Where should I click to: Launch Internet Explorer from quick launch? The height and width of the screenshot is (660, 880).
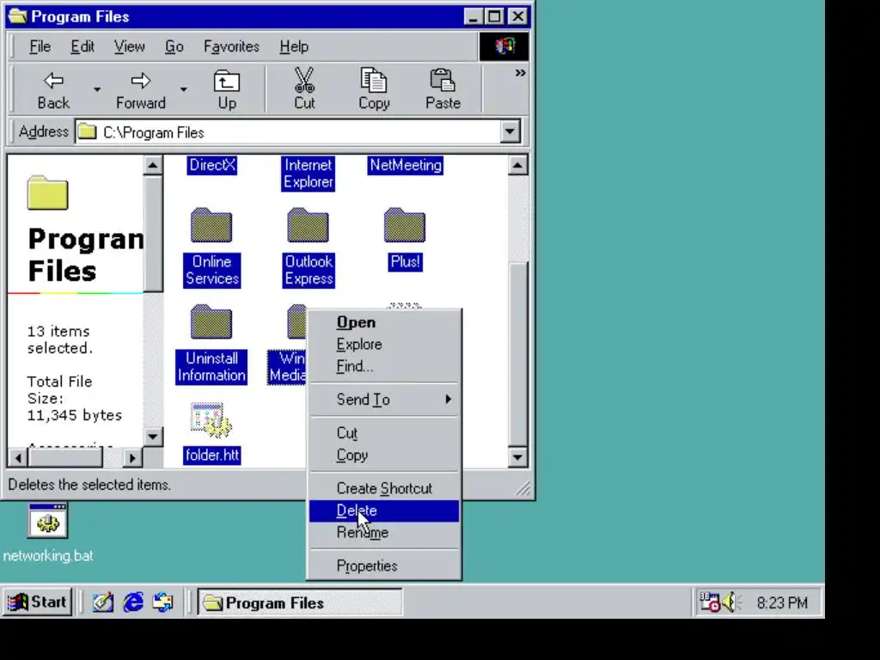point(133,602)
